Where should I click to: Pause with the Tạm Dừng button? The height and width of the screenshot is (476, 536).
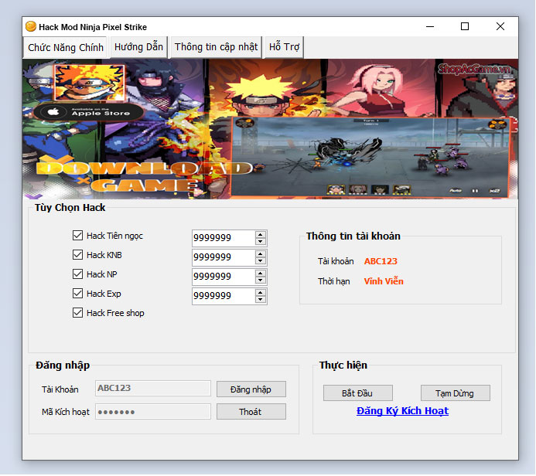pos(456,393)
